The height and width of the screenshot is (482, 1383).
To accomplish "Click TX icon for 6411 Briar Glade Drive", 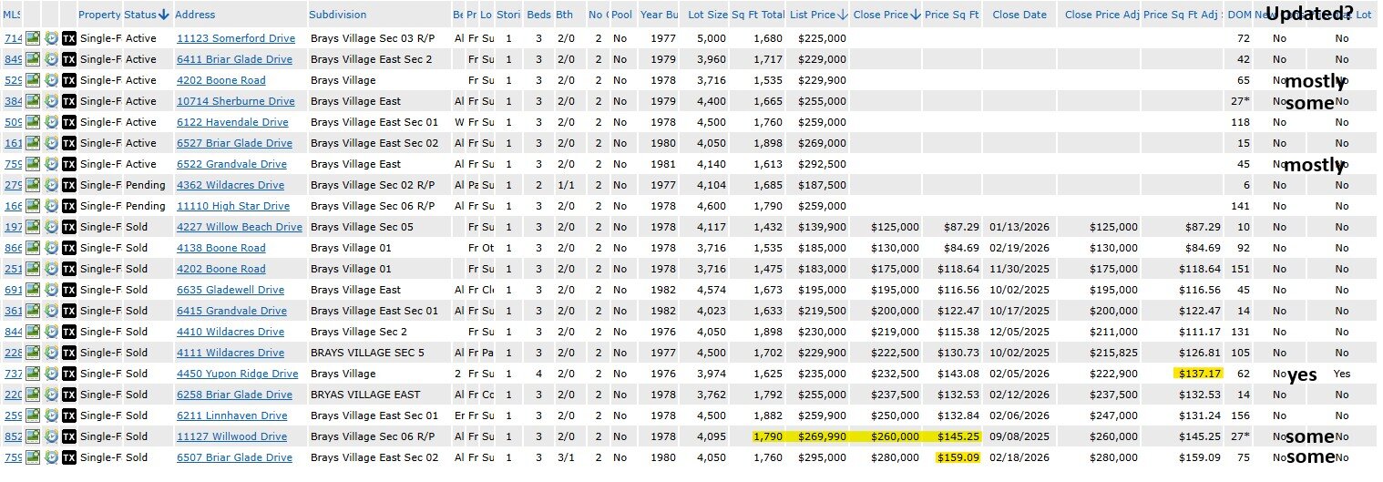I will (68, 59).
